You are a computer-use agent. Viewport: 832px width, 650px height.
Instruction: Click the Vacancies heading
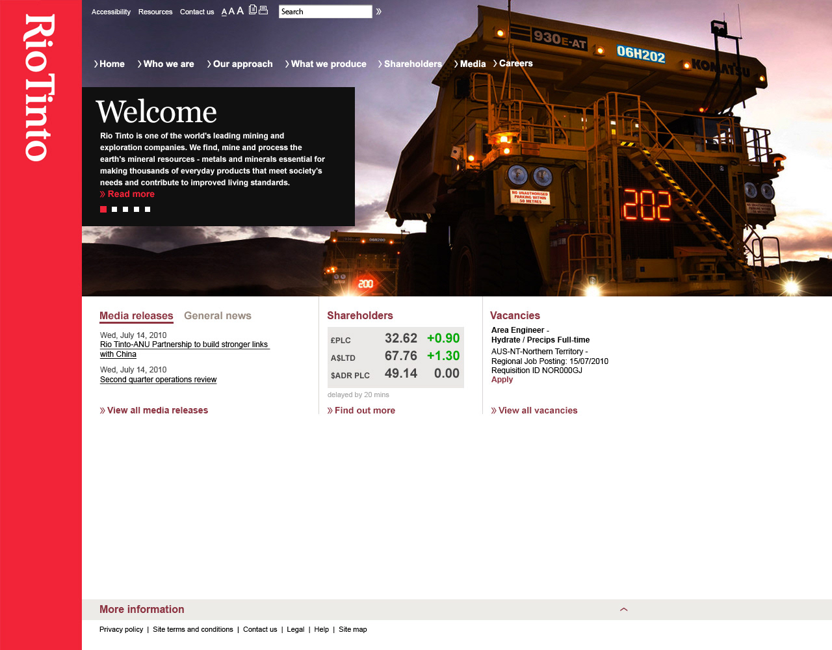[515, 315]
